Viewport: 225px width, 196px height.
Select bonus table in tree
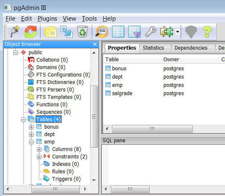tap(51, 127)
